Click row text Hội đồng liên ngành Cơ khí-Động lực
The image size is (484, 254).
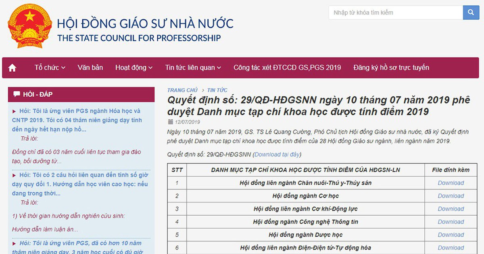306,209
